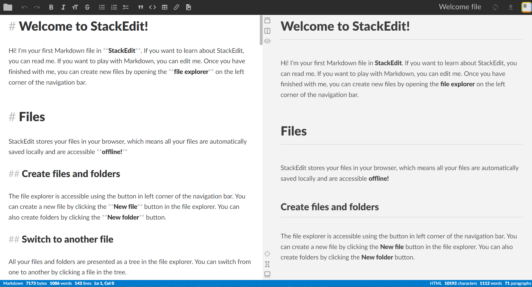Insert table with table icon

(165, 7)
